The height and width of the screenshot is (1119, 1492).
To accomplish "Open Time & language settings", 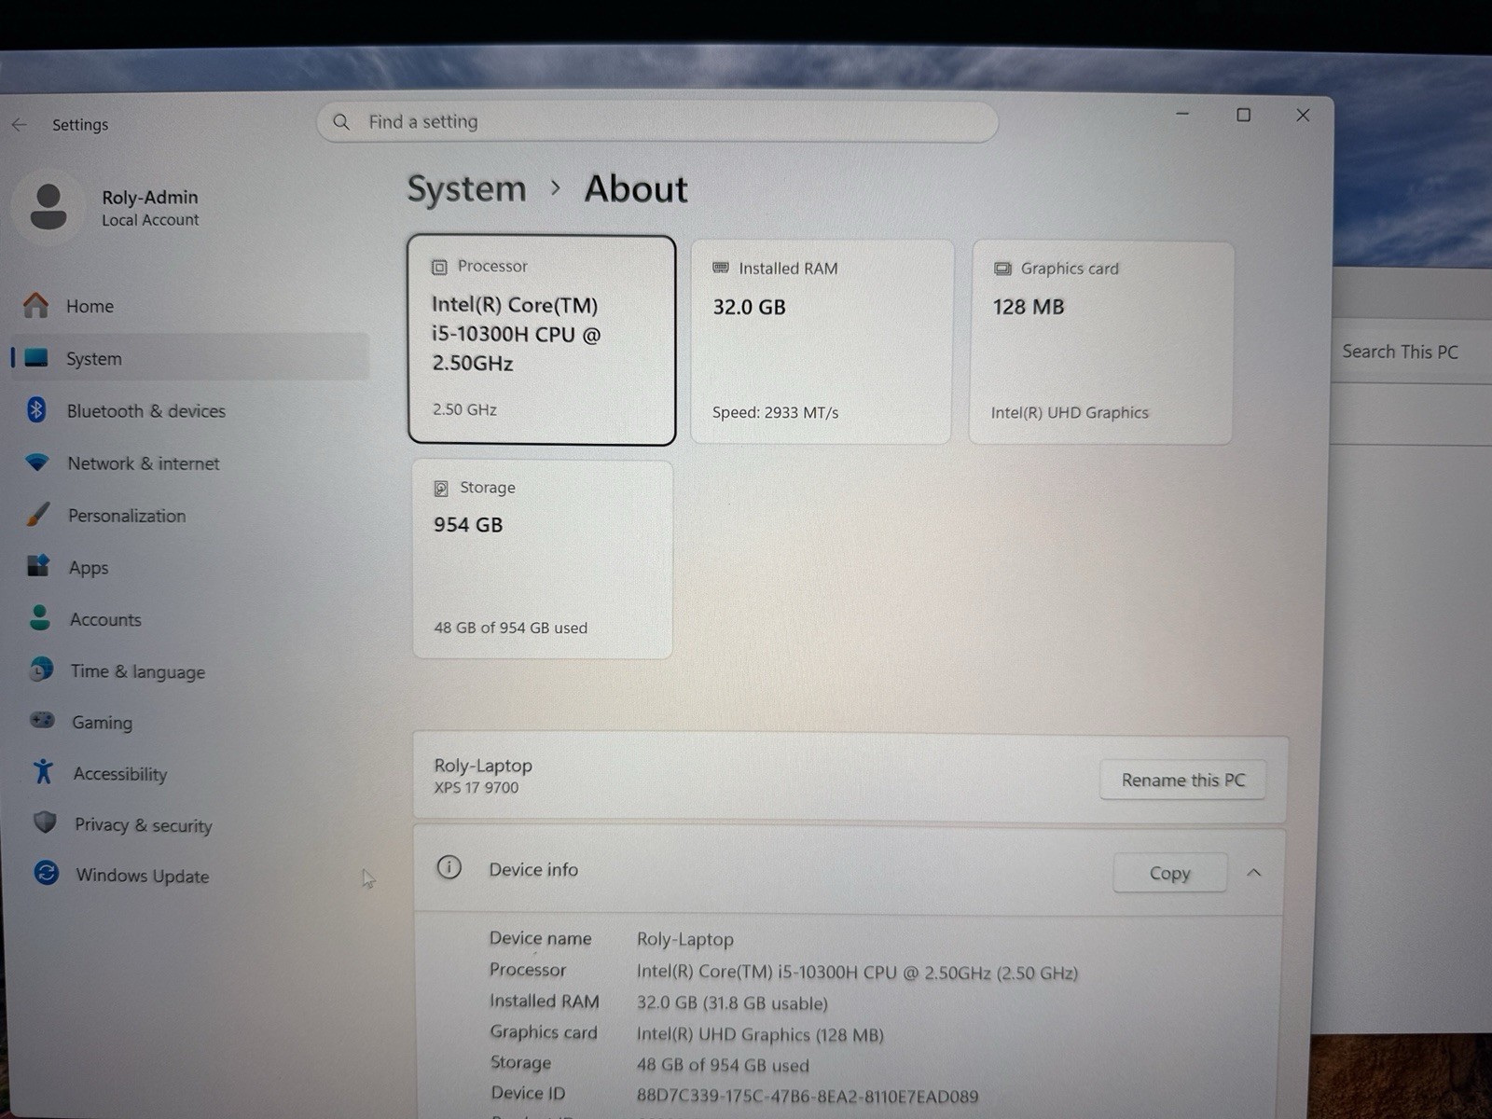I will click(190, 671).
